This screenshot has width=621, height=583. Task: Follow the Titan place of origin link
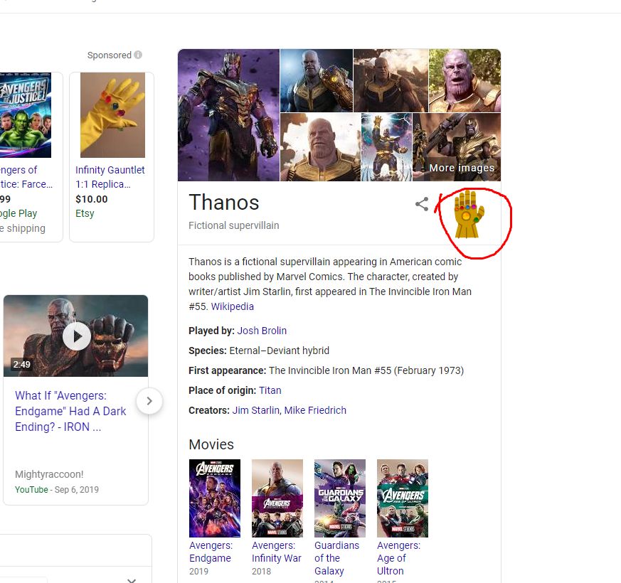tap(270, 390)
